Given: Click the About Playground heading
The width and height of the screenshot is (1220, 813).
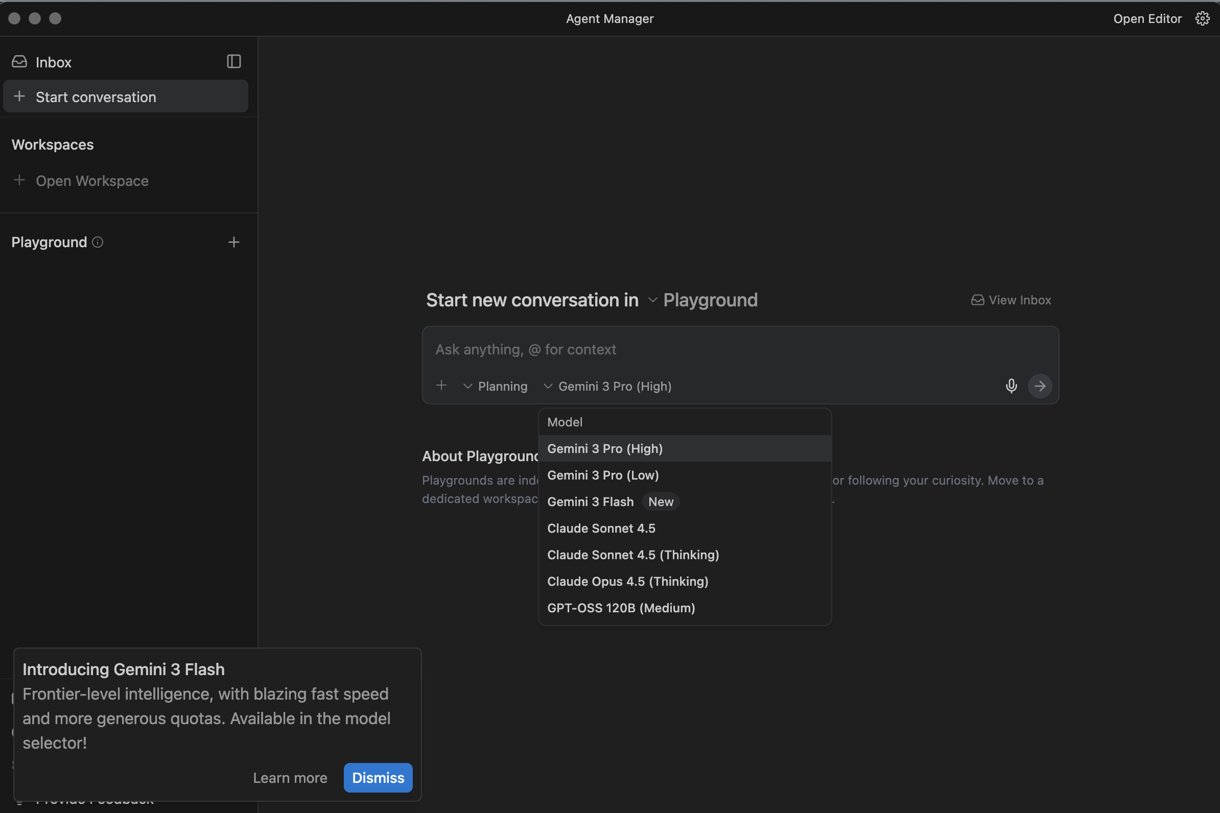Looking at the screenshot, I should point(480,456).
